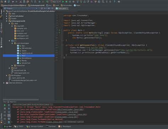168x129 pixels.
Task: Select the SQLiteTest class in tree
Action: tap(24, 63)
